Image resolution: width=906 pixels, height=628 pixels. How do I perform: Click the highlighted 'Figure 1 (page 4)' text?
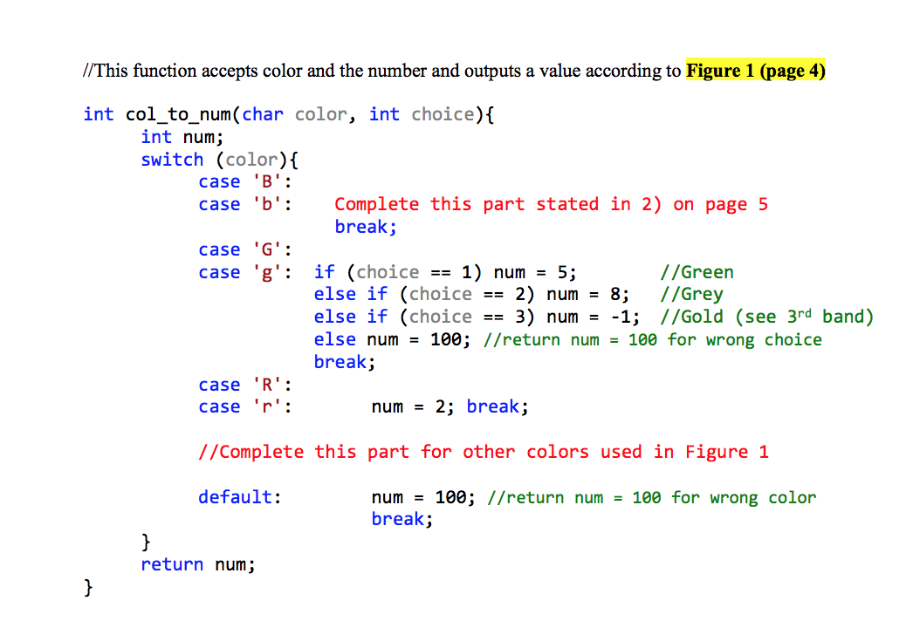[756, 71]
